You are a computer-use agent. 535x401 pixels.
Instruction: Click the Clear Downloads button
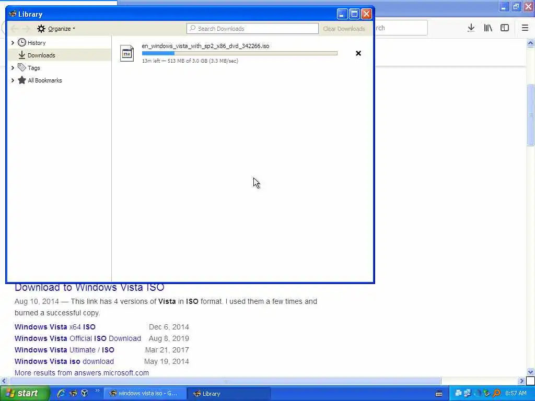344,29
